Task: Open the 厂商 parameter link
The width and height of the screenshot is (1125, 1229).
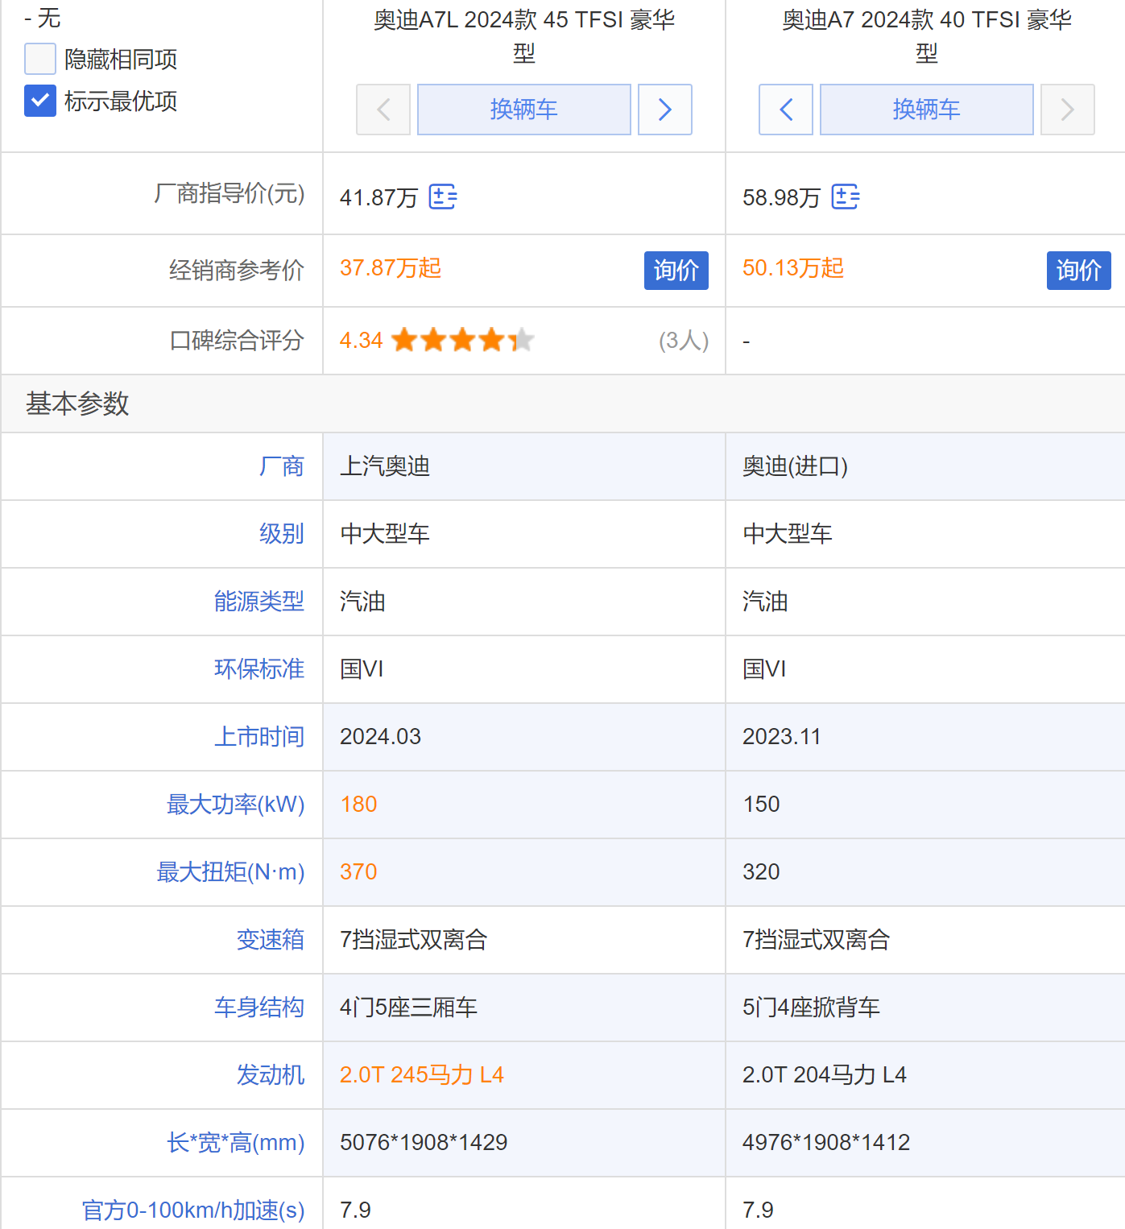Action: [x=281, y=466]
